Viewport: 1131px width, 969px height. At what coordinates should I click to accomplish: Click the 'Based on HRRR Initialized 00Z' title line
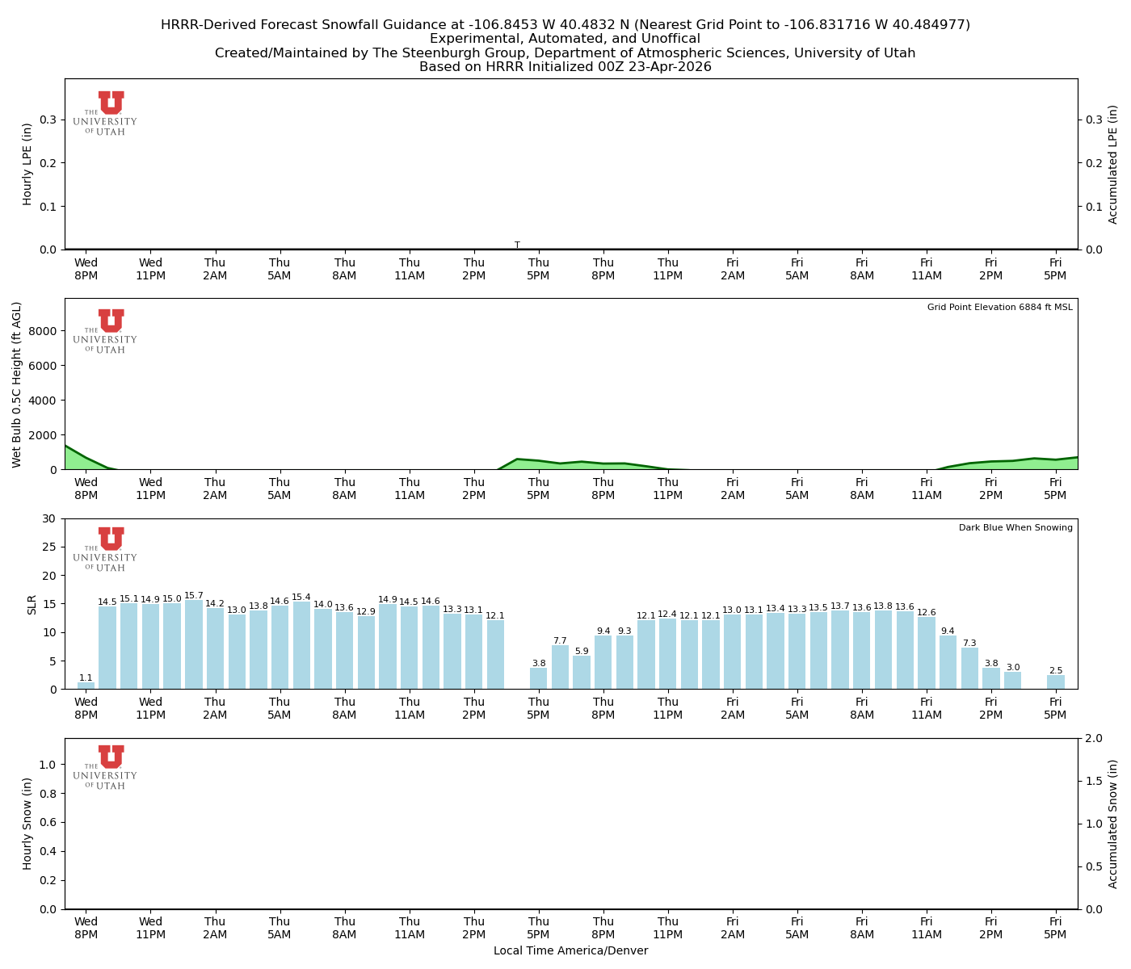coord(565,67)
